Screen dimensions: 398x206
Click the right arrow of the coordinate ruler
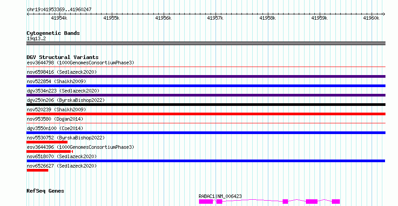pos(384,14)
